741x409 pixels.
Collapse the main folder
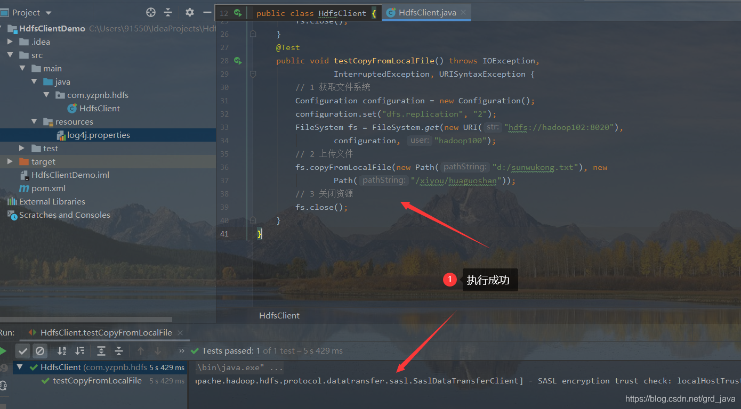pyautogui.click(x=22, y=68)
